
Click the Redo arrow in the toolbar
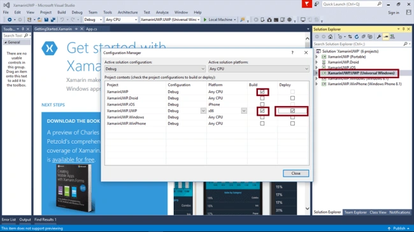click(73, 20)
